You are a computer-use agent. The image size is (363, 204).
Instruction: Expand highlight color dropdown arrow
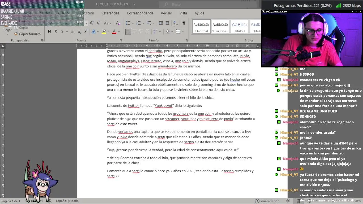point(108,32)
